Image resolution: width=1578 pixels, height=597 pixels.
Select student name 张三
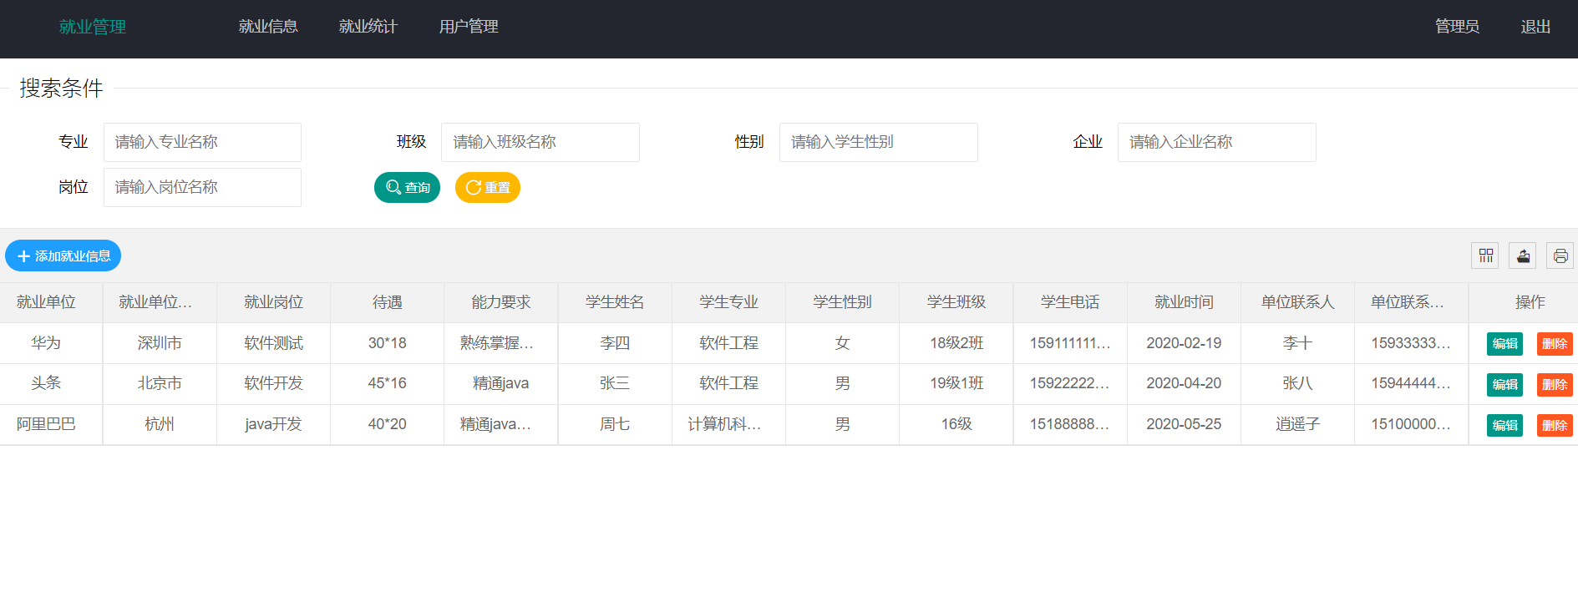pyautogui.click(x=615, y=383)
